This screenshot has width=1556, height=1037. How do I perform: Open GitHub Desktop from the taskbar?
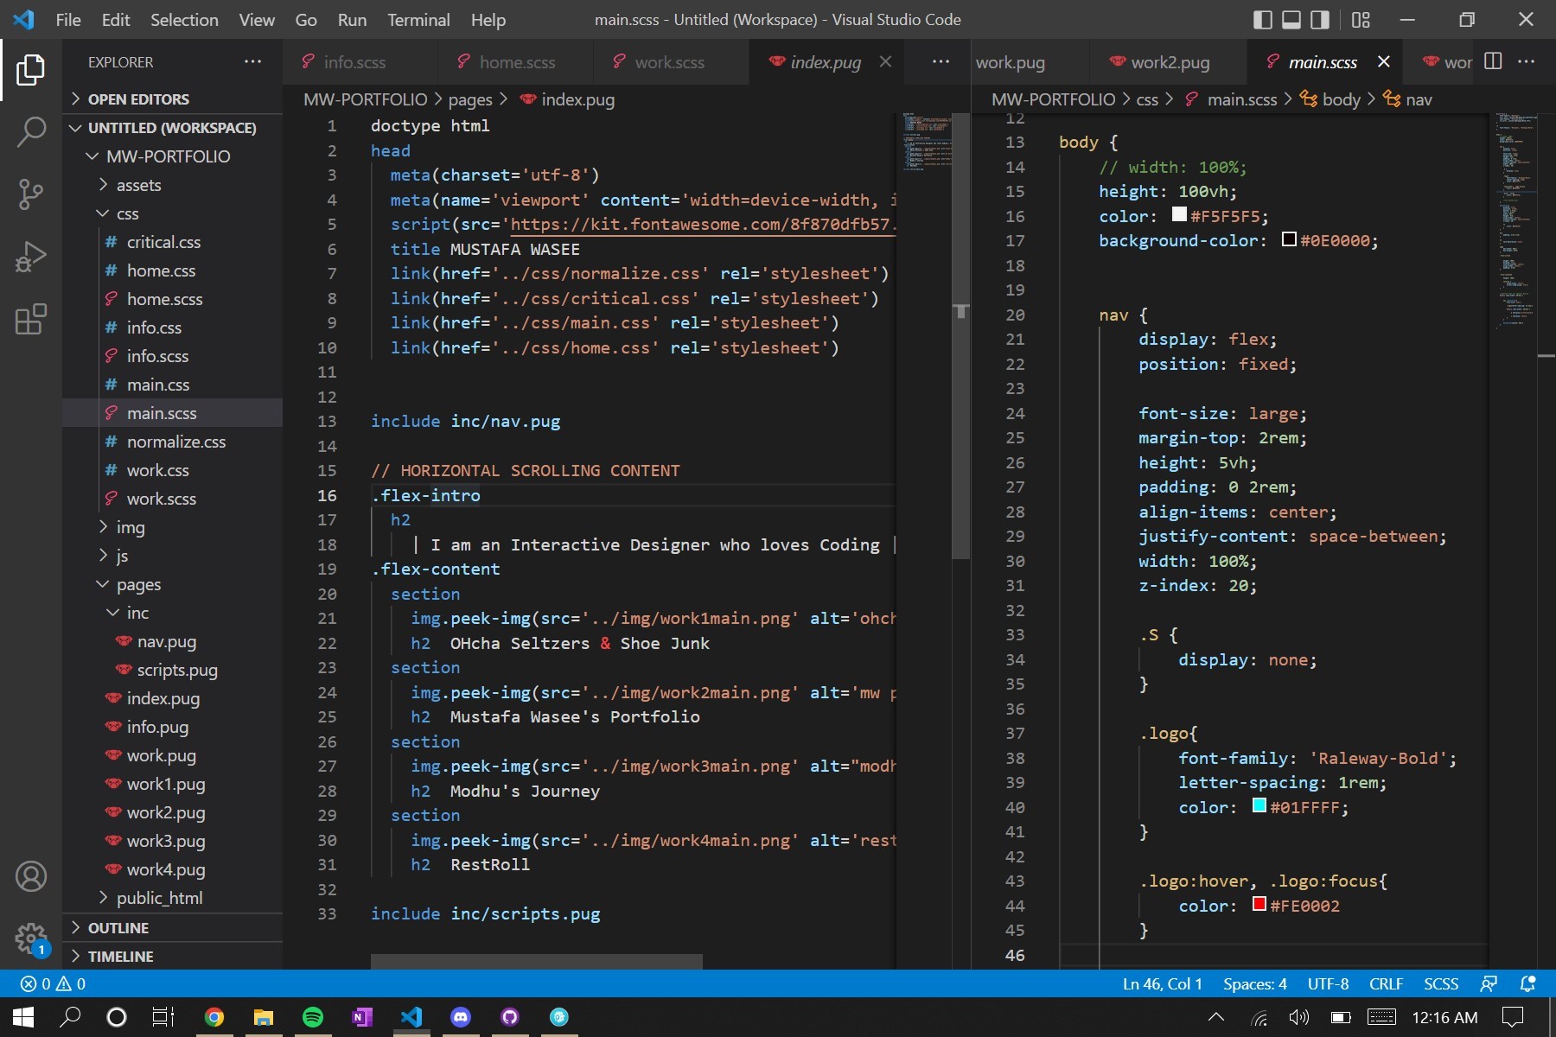coord(510,1017)
